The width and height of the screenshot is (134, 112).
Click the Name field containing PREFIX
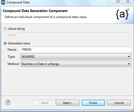pyautogui.click(x=76, y=49)
